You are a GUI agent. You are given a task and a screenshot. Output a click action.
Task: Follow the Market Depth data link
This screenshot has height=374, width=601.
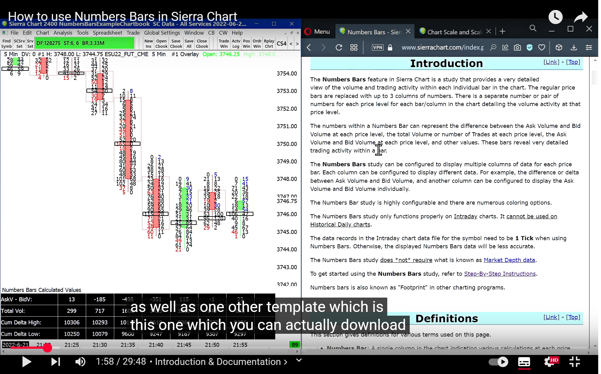pos(509,260)
